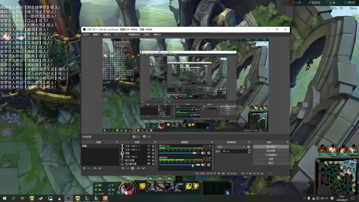Image resolution: width=359 pixels, height=202 pixels.
Task: Toggle visibility of the Image source
Action: pyautogui.click(x=149, y=153)
